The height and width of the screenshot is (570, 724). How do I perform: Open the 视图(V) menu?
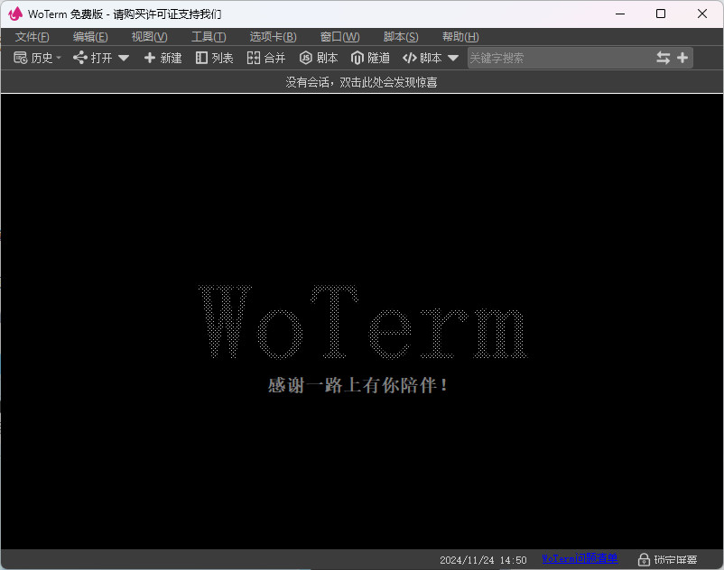pyautogui.click(x=150, y=36)
